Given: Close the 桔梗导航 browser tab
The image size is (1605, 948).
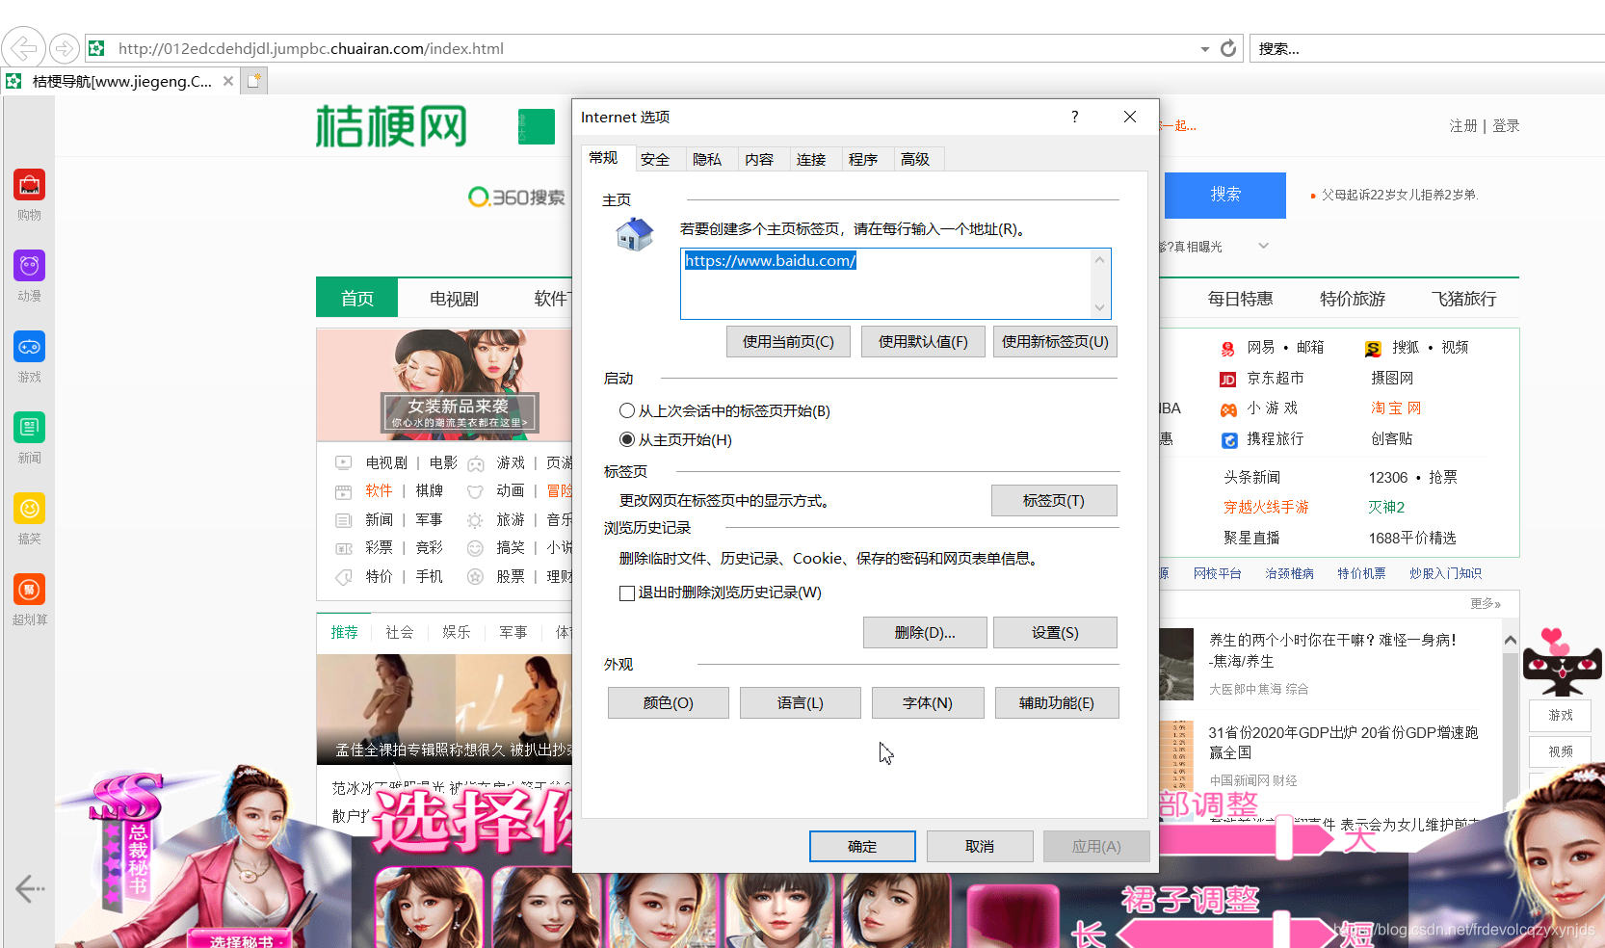Looking at the screenshot, I should 228,81.
